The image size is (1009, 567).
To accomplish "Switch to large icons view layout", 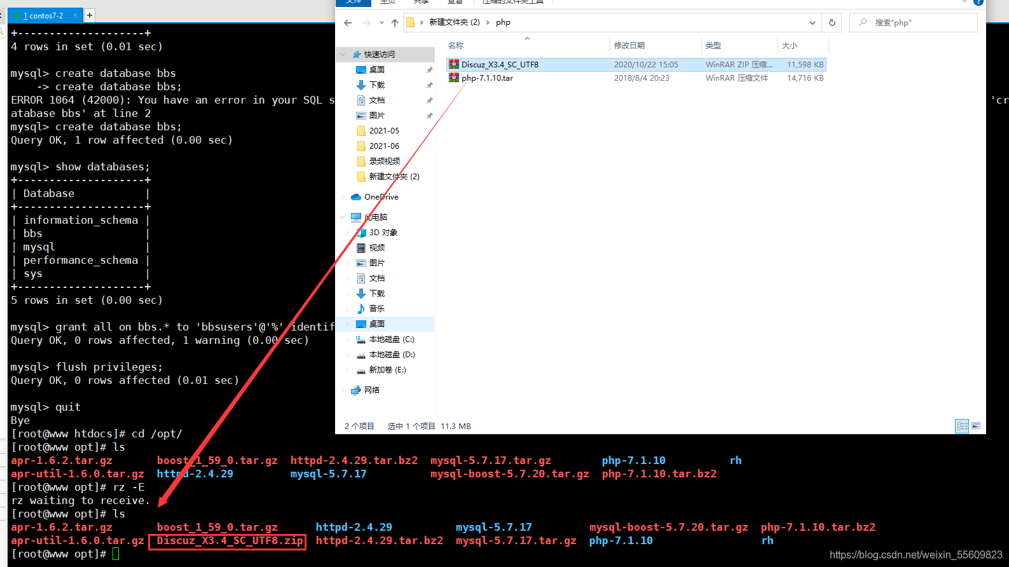I will [976, 426].
